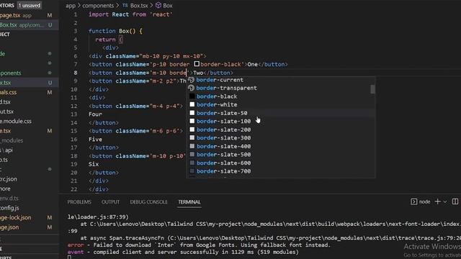The height and width of the screenshot is (259, 461).
Task: Place cursor on line 1 import statement
Action: click(x=130, y=14)
